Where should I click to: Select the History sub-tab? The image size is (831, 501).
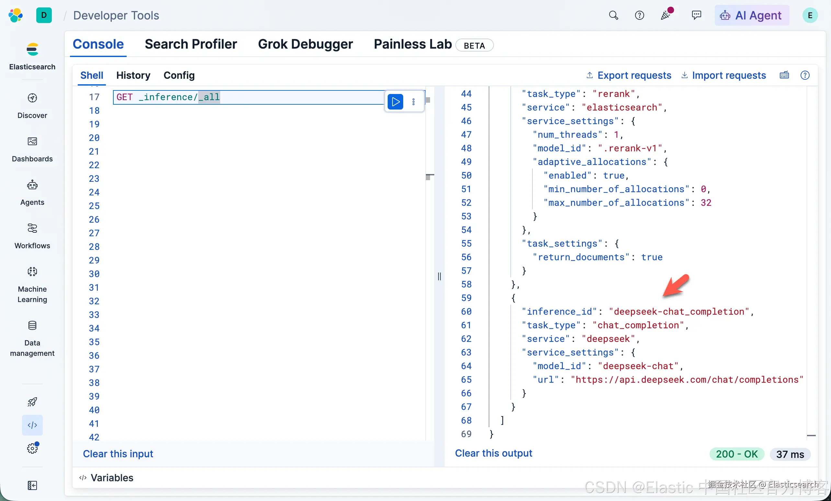point(133,75)
